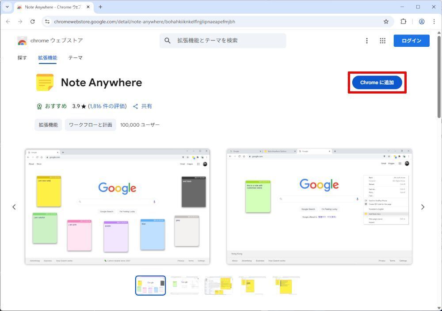Viewport: 442px width, 311px height.
Task: Select the fifth carousel thumbnail
Action: point(286,285)
